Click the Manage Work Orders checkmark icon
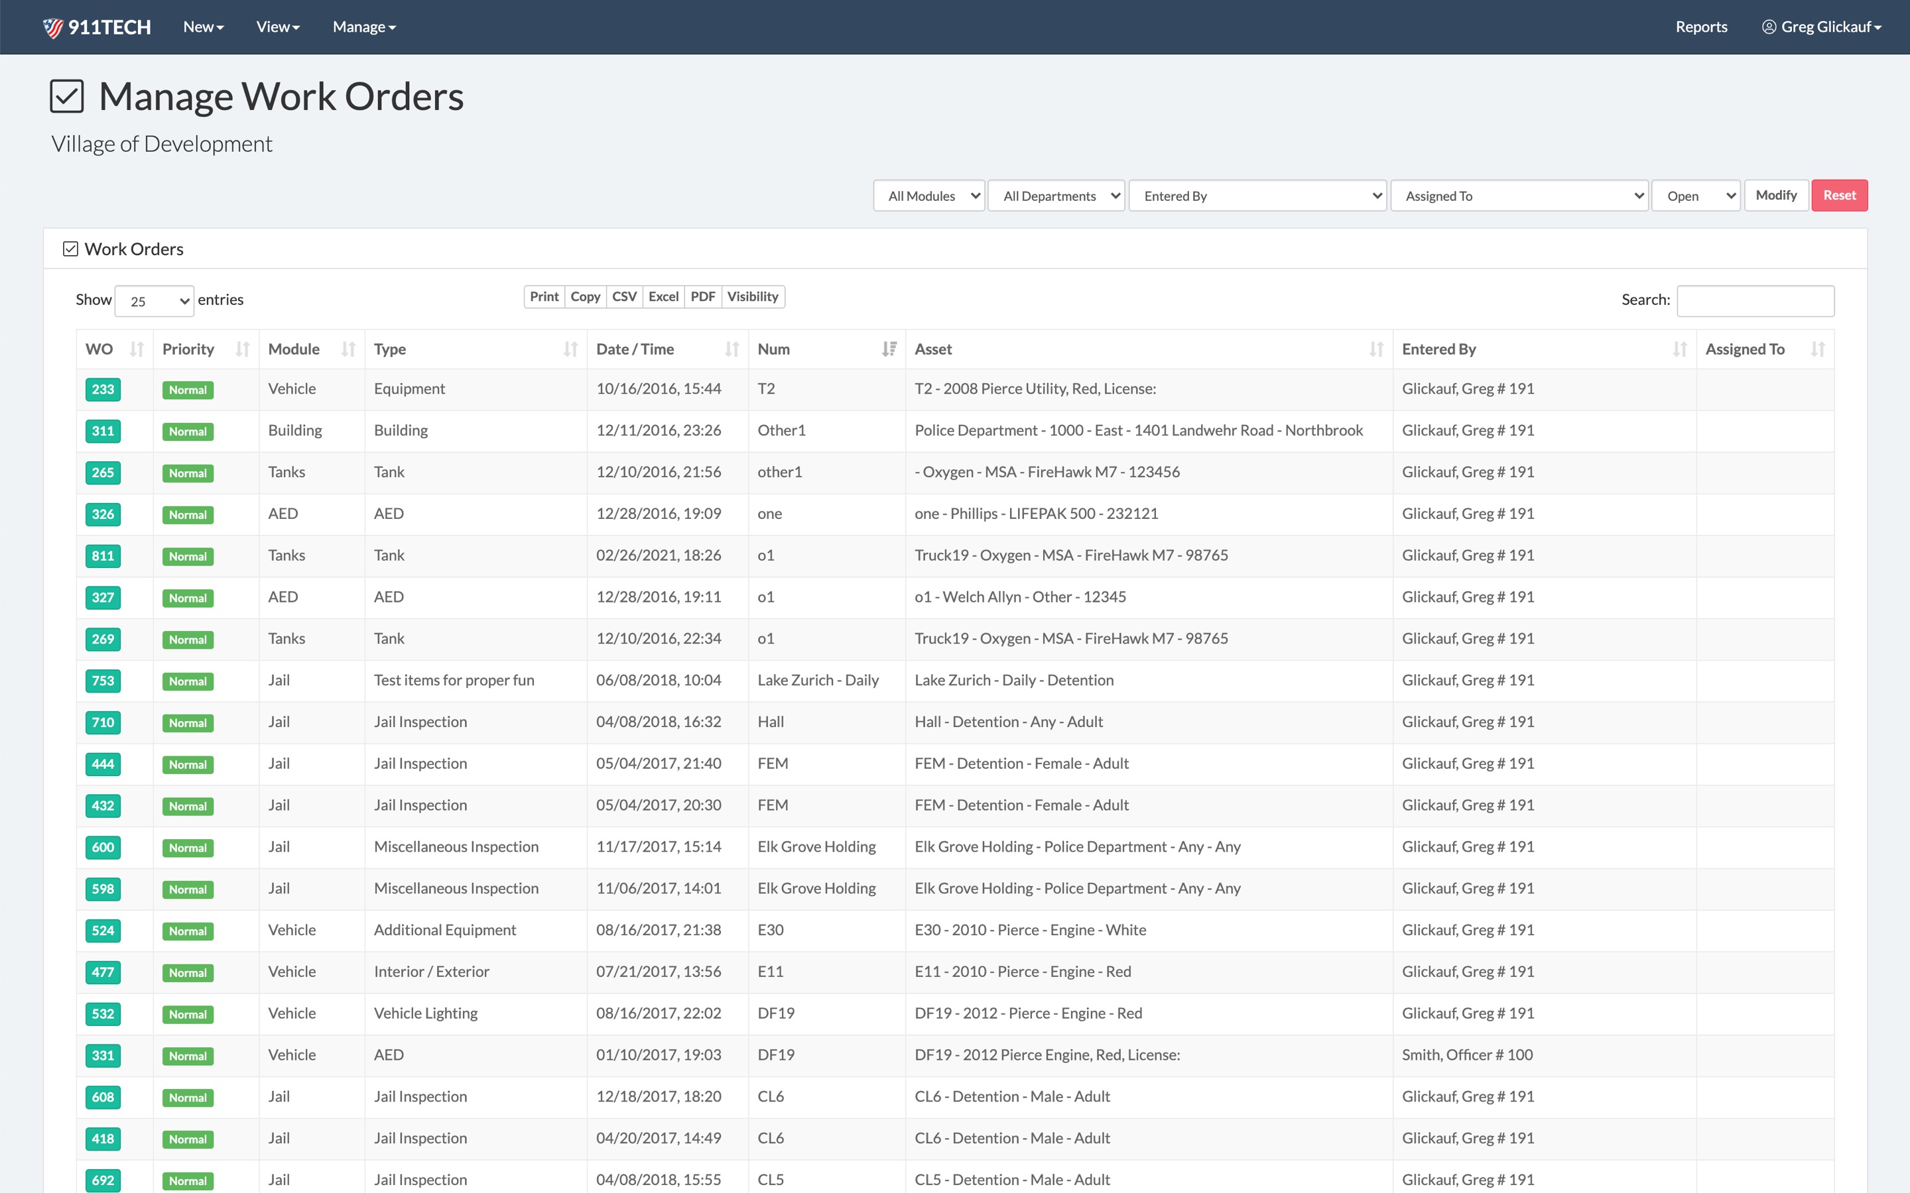This screenshot has height=1193, width=1910. coord(66,97)
